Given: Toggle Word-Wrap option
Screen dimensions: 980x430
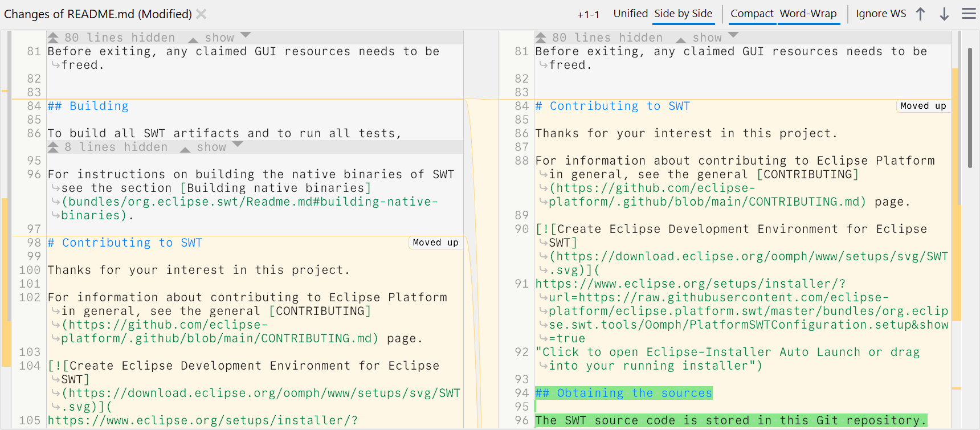Looking at the screenshot, I should tap(808, 14).
